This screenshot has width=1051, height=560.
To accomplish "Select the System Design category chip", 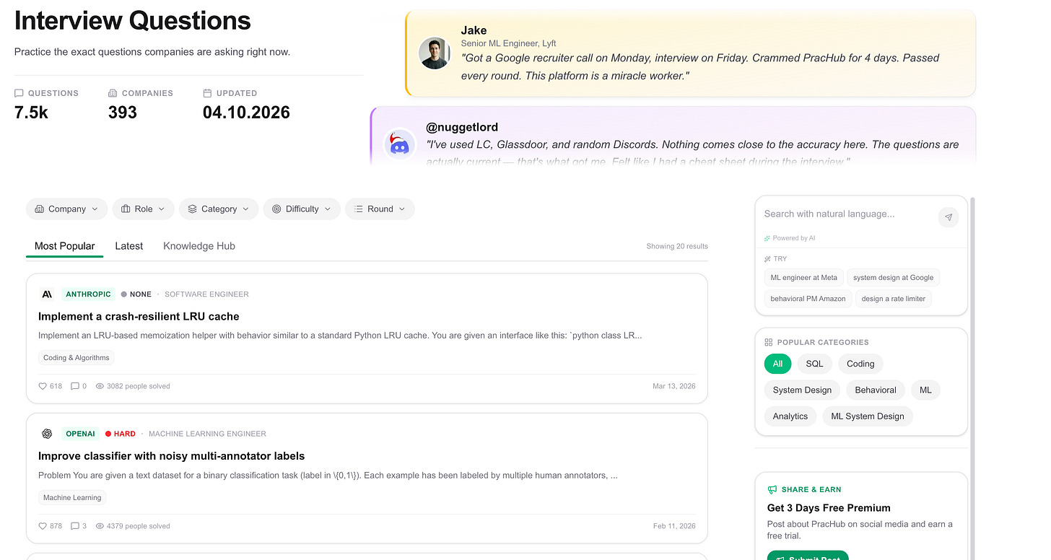I will tap(802, 390).
